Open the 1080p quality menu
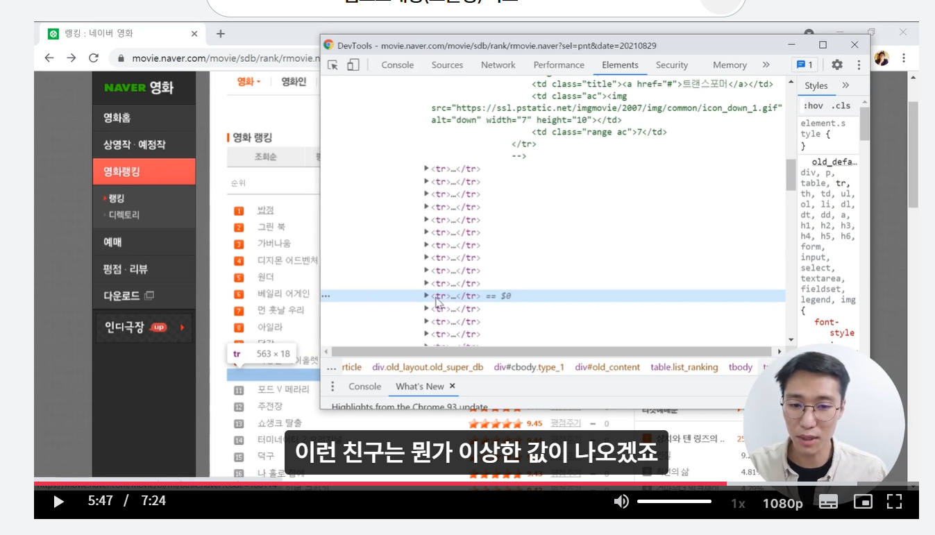The height and width of the screenshot is (535, 935). click(x=782, y=503)
